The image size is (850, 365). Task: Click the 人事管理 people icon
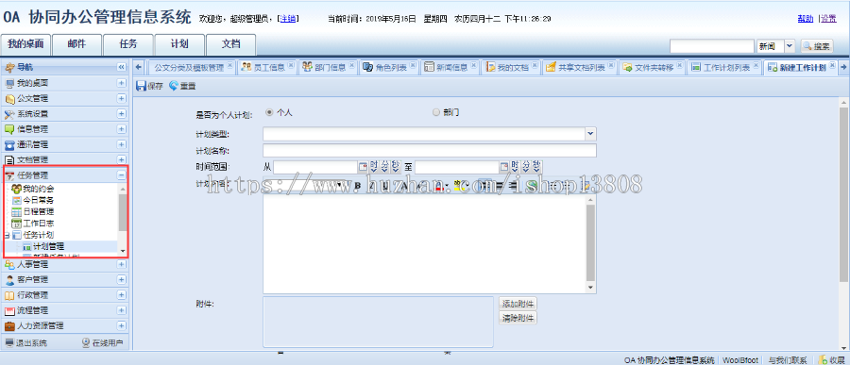tap(9, 265)
